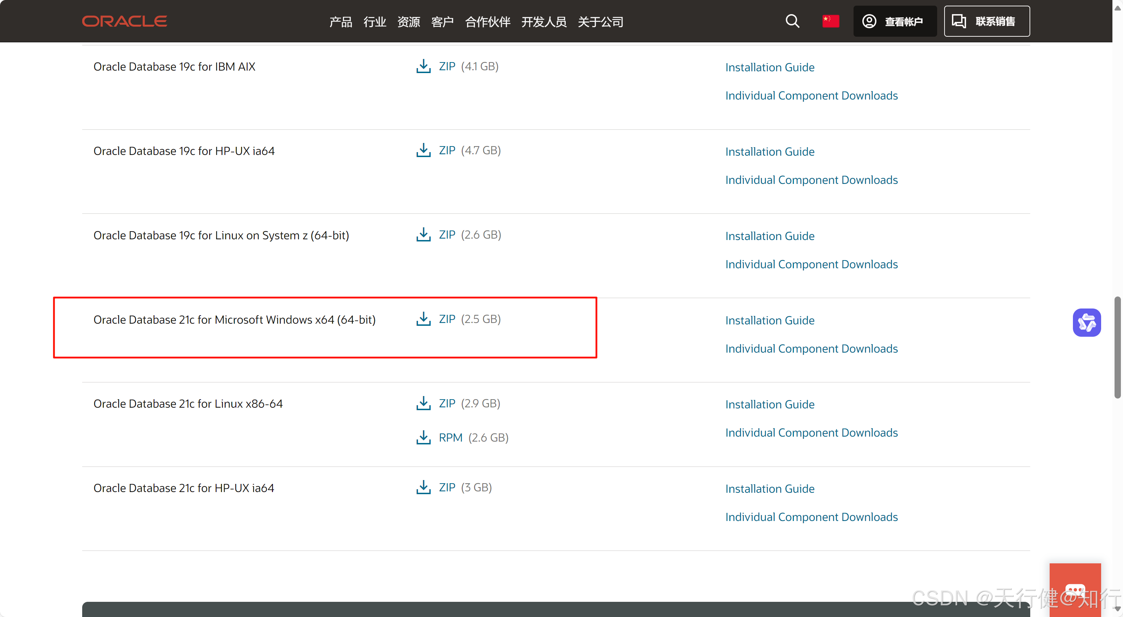The image size is (1123, 617).
Task: Open Individual Component Downloads for 19c IBM AIX
Action: pos(811,96)
